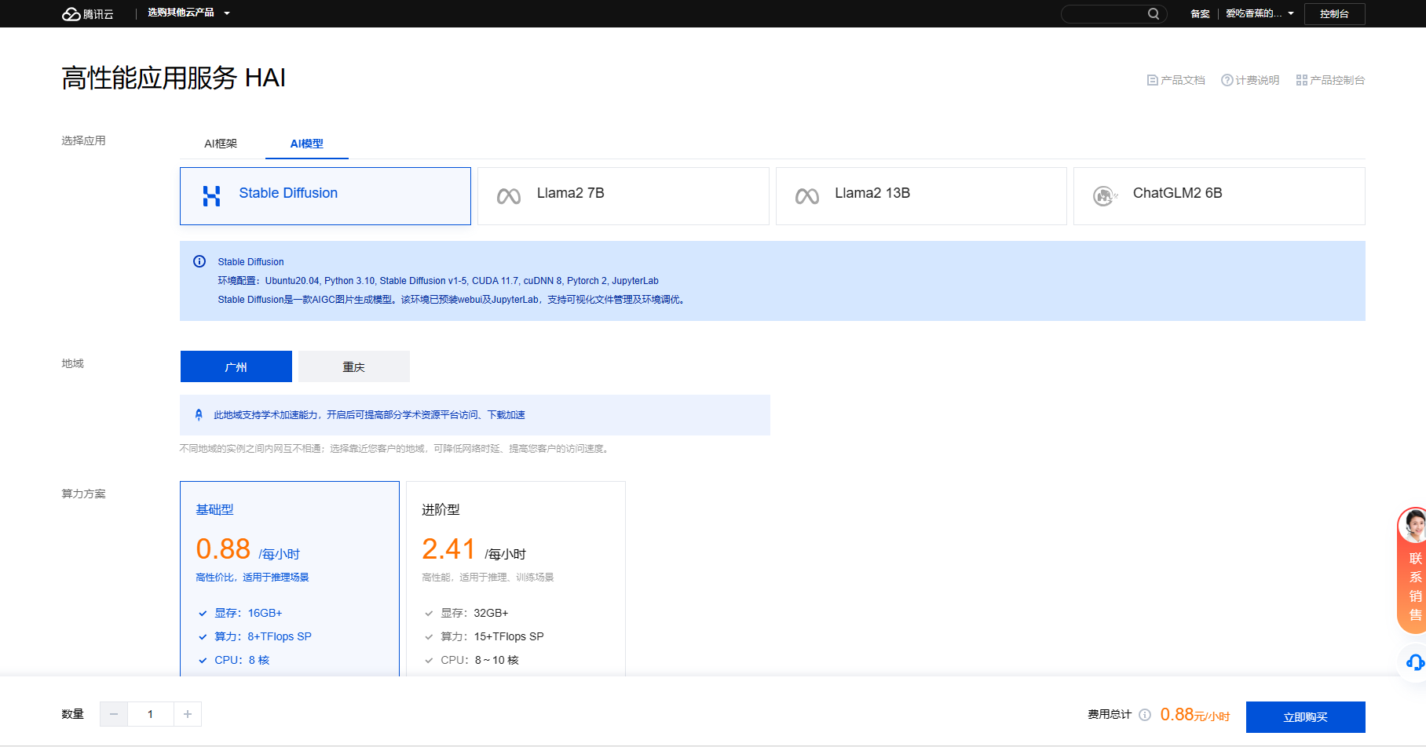Select the Llama2 7B application card

623,196
